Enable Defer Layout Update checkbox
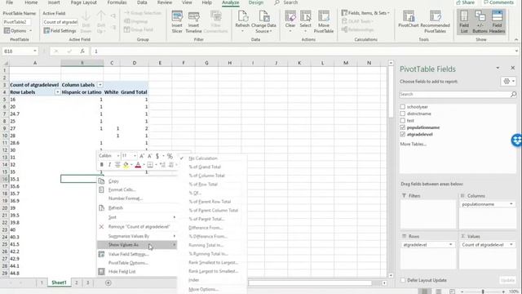 point(403,280)
